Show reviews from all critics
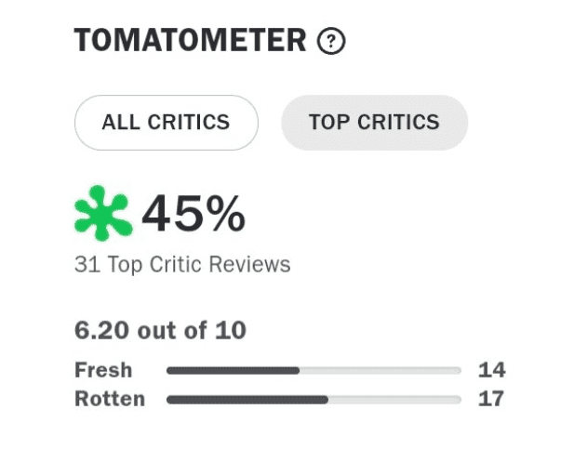The image size is (574, 449). (166, 123)
